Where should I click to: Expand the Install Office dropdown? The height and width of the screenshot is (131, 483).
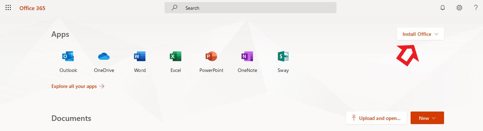pos(420,34)
